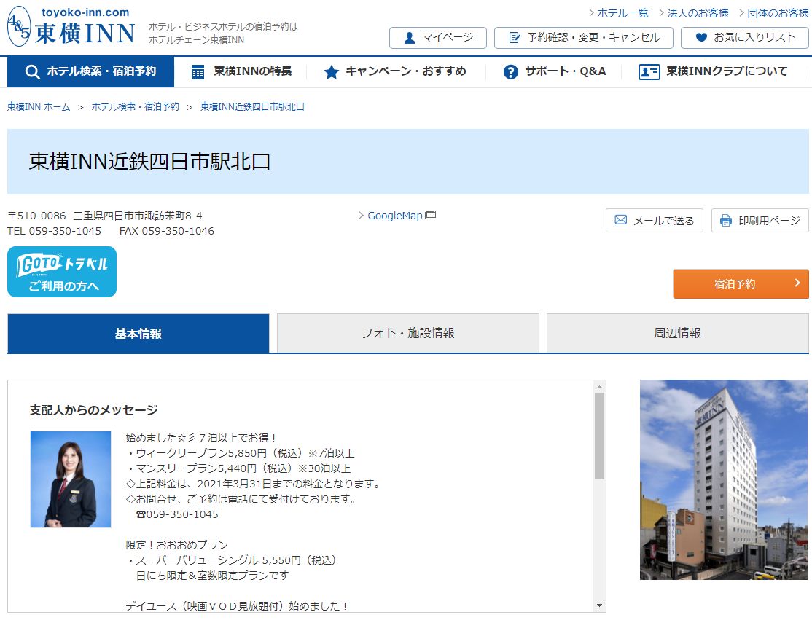Click the ウィークリープラン5,850円 line
Viewport: 812px width, 620px height.
coord(241,453)
